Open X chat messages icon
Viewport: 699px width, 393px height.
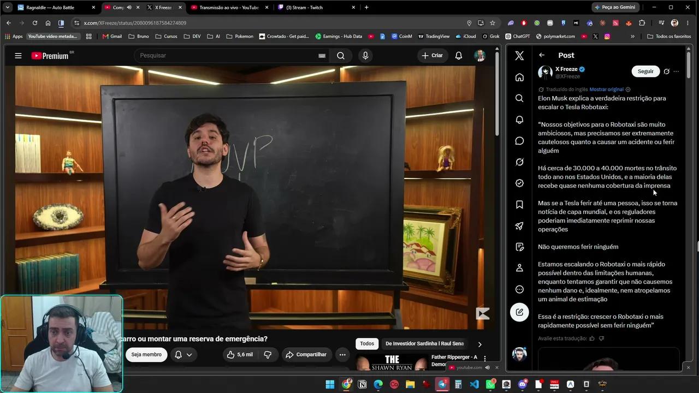[x=519, y=141]
